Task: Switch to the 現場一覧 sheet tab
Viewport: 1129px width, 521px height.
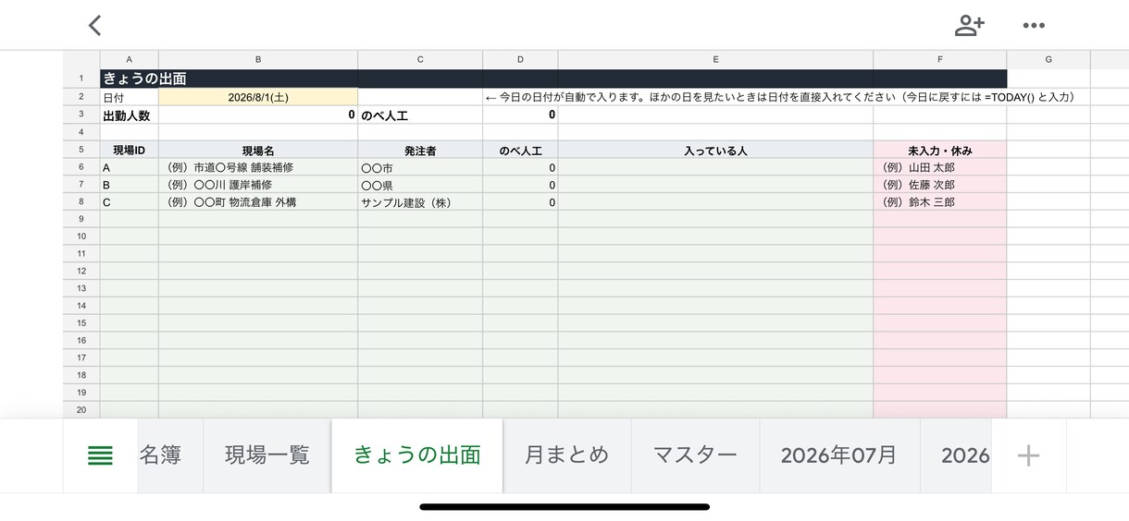Action: coord(267,455)
